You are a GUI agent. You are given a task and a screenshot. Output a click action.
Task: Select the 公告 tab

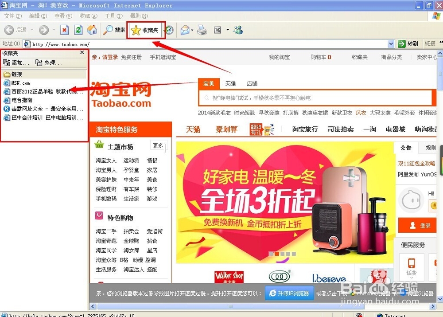pyautogui.click(x=406, y=148)
